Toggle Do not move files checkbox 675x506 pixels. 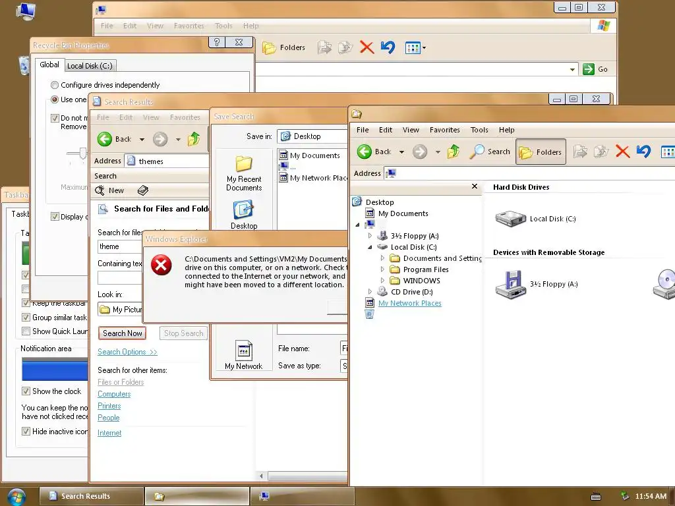55,118
